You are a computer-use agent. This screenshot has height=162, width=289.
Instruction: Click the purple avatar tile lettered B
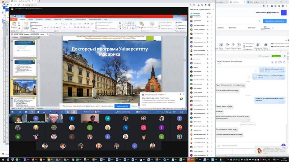coord(179,118)
